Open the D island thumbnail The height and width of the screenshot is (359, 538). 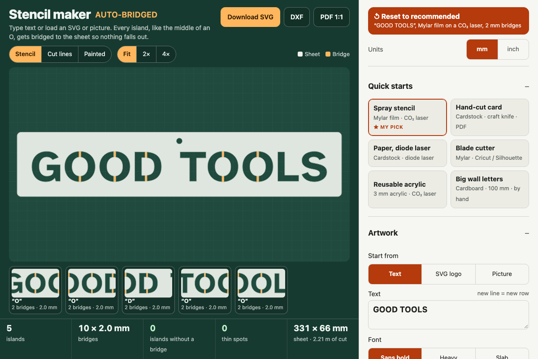tap(148, 290)
